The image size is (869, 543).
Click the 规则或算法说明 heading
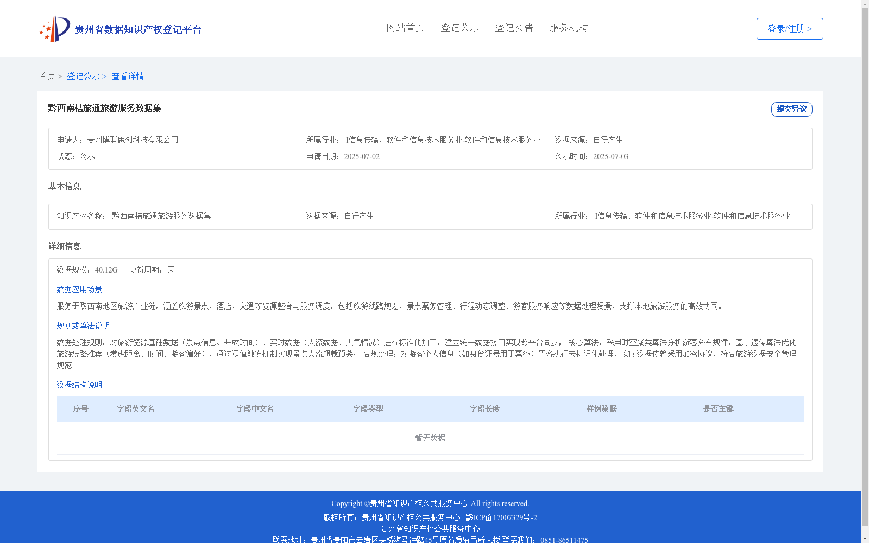coord(83,326)
